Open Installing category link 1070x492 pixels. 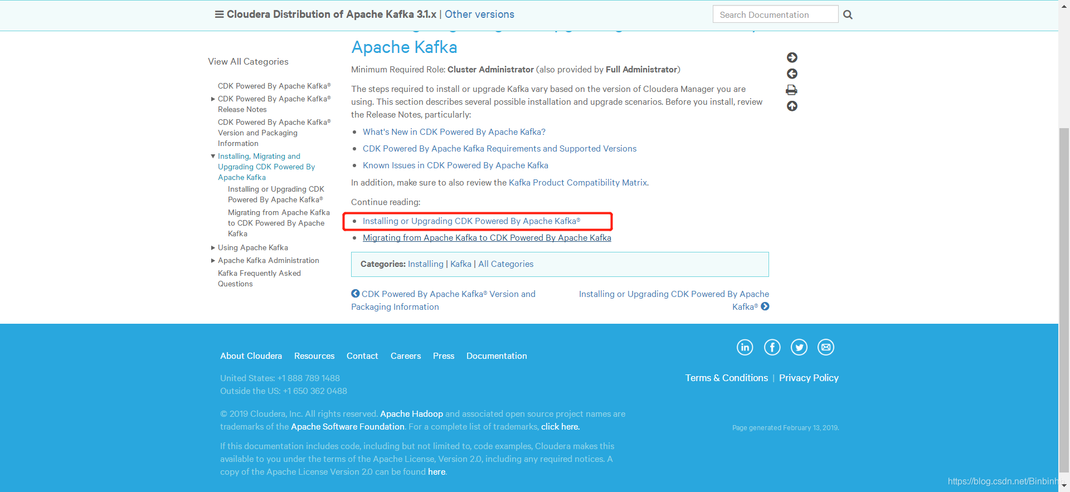[x=426, y=264]
